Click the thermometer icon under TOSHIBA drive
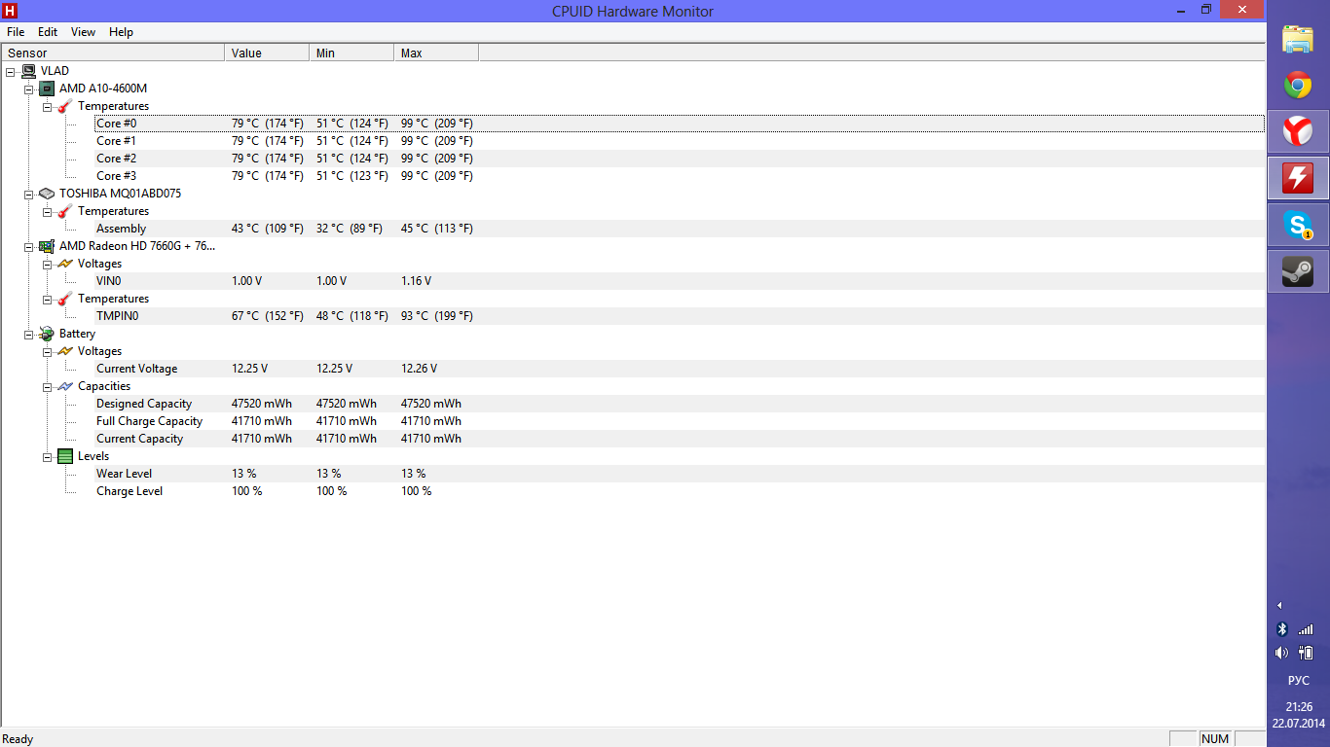The height and width of the screenshot is (747, 1330). click(65, 211)
